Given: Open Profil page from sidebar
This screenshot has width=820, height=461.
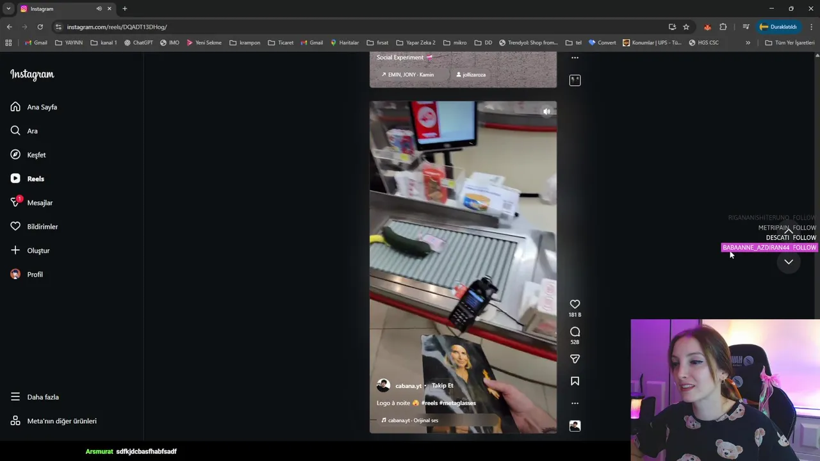Looking at the screenshot, I should pyautogui.click(x=26, y=274).
